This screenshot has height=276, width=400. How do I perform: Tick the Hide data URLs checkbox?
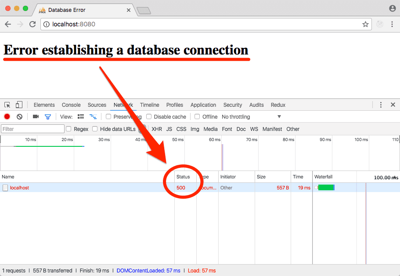click(x=95, y=129)
